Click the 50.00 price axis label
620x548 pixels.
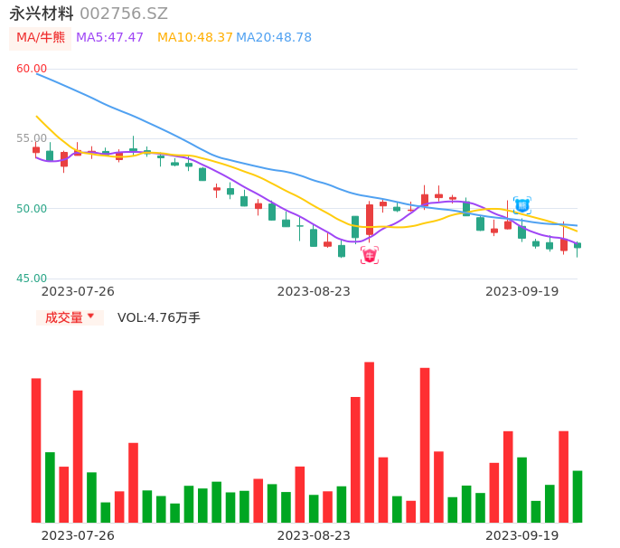coord(32,209)
